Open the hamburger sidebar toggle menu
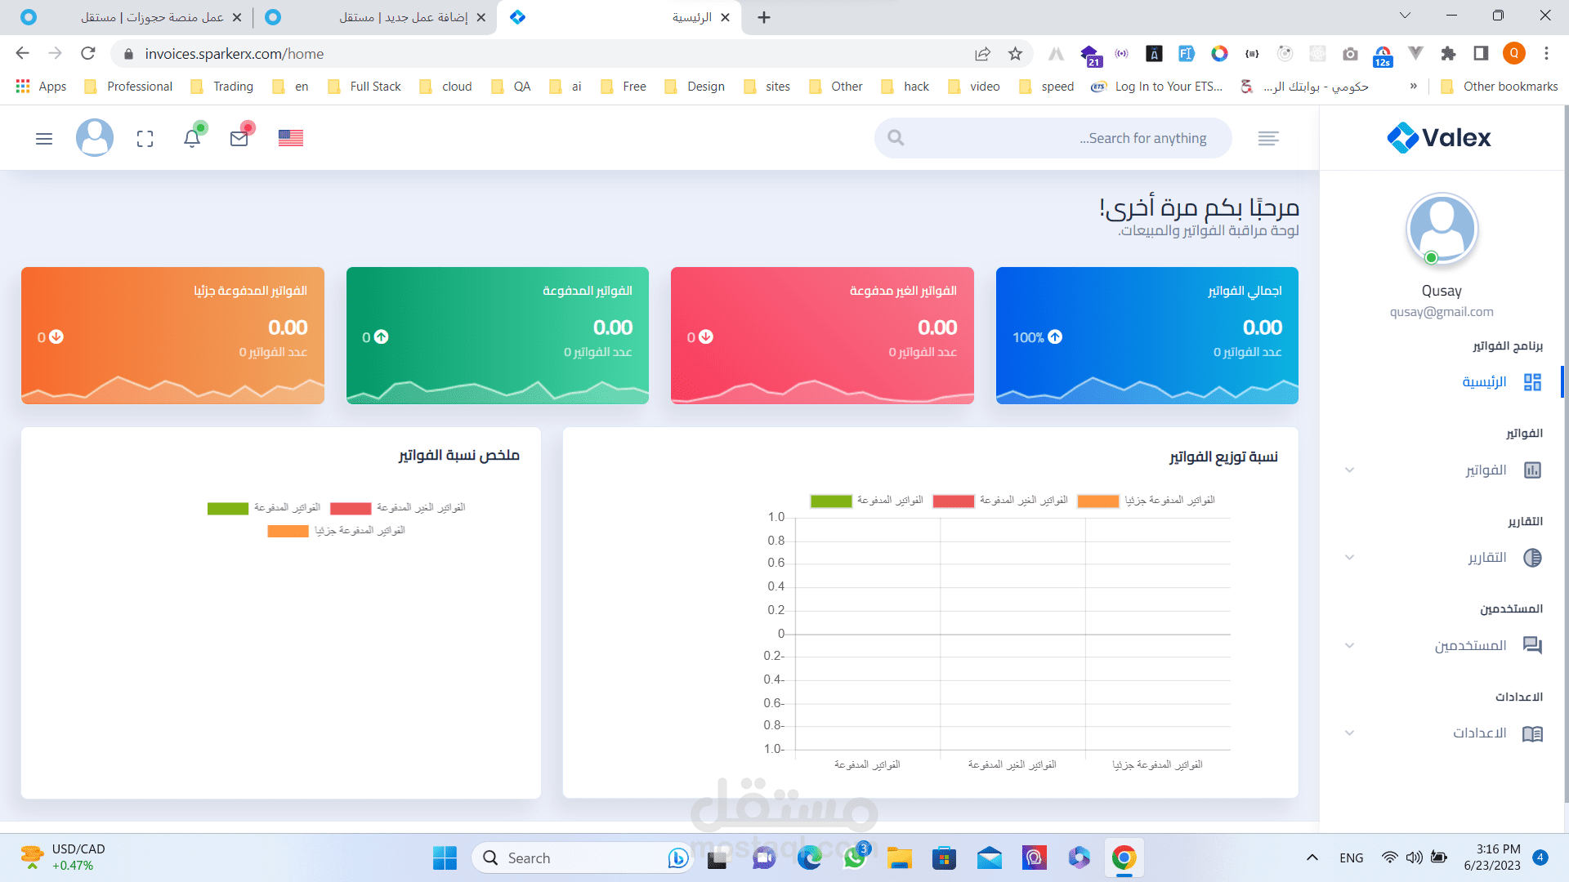Screen dimensions: 1569x882 44,139
